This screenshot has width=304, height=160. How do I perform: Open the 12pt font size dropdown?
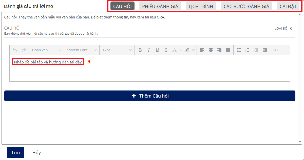click(117, 50)
